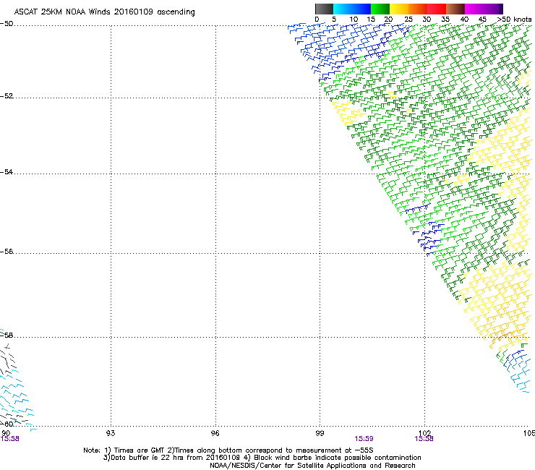Click the '>50 knots' label of the scale

click(514, 20)
